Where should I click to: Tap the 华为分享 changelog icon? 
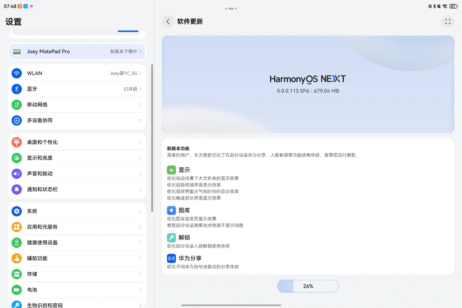pyautogui.click(x=171, y=258)
